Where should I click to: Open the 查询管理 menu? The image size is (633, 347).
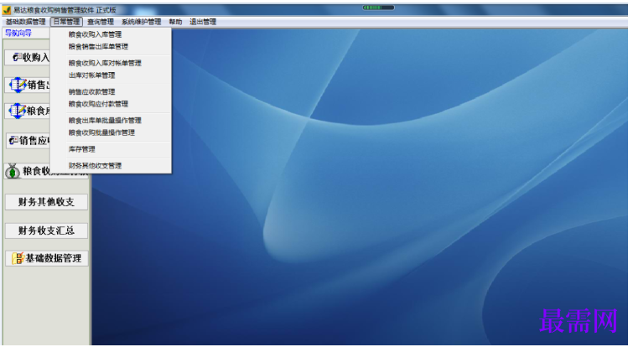(101, 22)
